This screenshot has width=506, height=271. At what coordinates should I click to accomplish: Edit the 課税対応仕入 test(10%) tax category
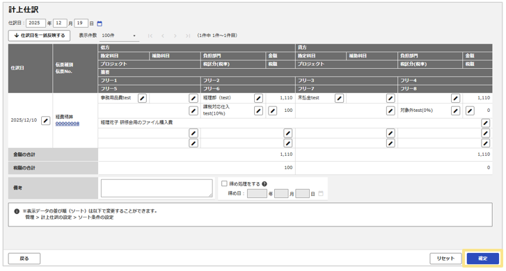point(258,111)
